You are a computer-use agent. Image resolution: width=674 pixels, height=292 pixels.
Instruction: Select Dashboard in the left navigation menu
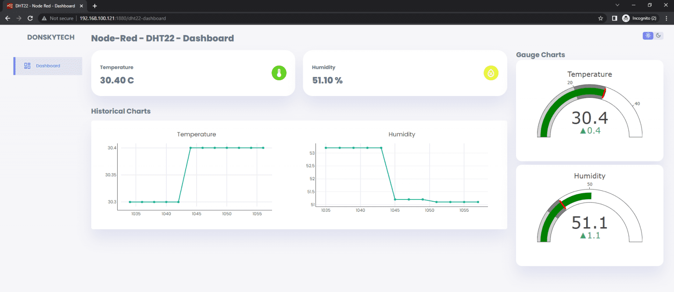[x=47, y=65]
